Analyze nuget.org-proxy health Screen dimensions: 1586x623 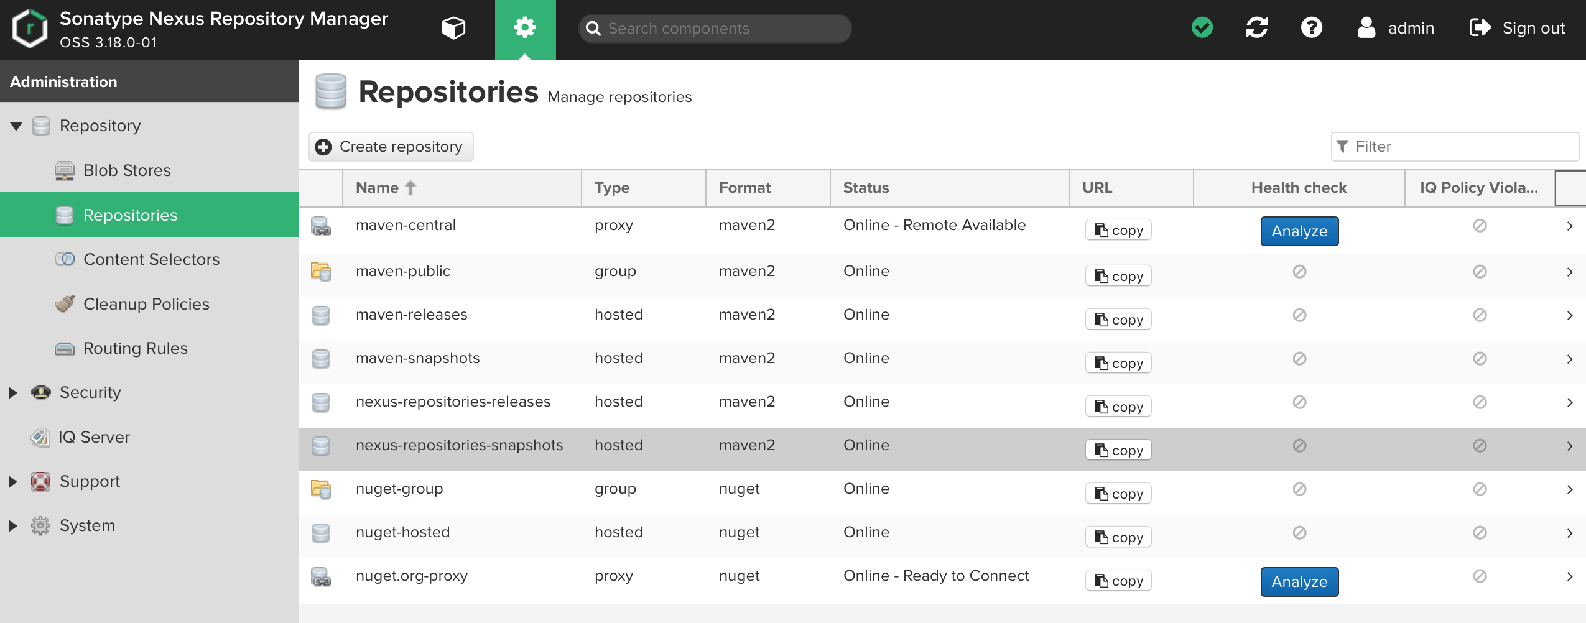(1299, 582)
